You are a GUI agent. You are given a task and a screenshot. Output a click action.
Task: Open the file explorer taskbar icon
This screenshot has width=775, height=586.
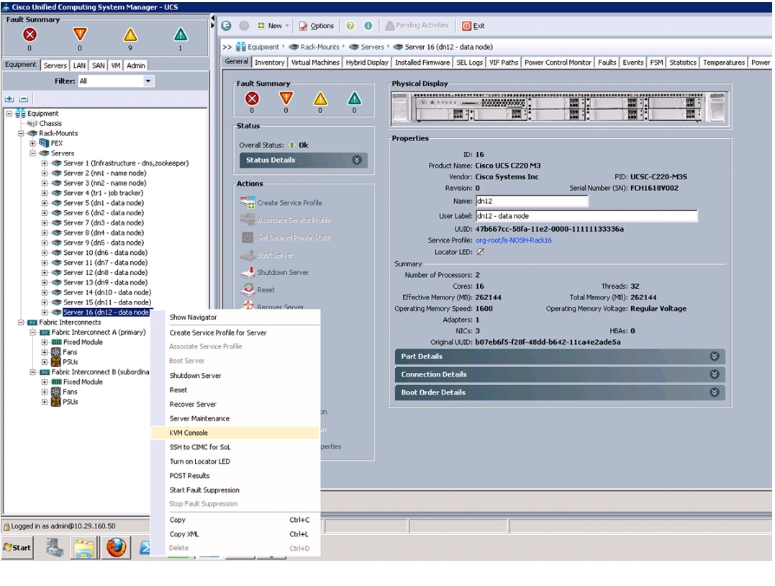[84, 547]
